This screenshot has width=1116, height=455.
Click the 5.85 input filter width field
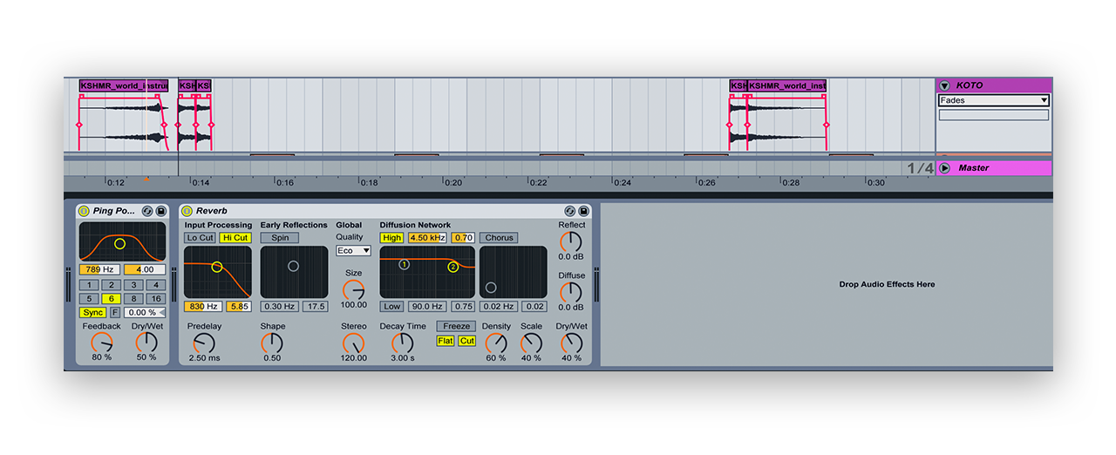click(239, 307)
